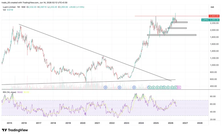Click the dividend D marker near 2023
Image resolution: width=222 pixels, height=135 pixels.
(134, 87)
